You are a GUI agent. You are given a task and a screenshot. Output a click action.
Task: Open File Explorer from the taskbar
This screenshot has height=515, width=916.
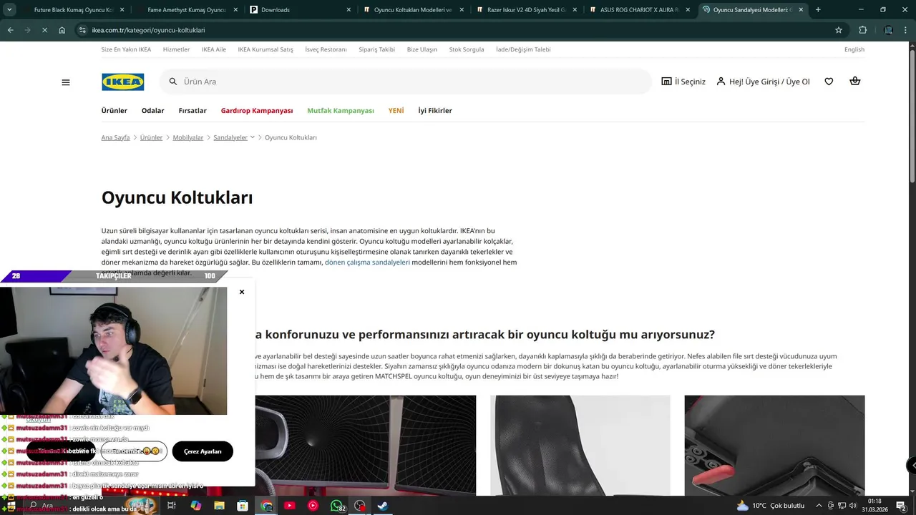219,506
